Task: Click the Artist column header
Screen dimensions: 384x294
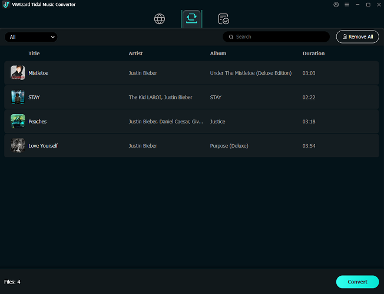Action: 135,54
